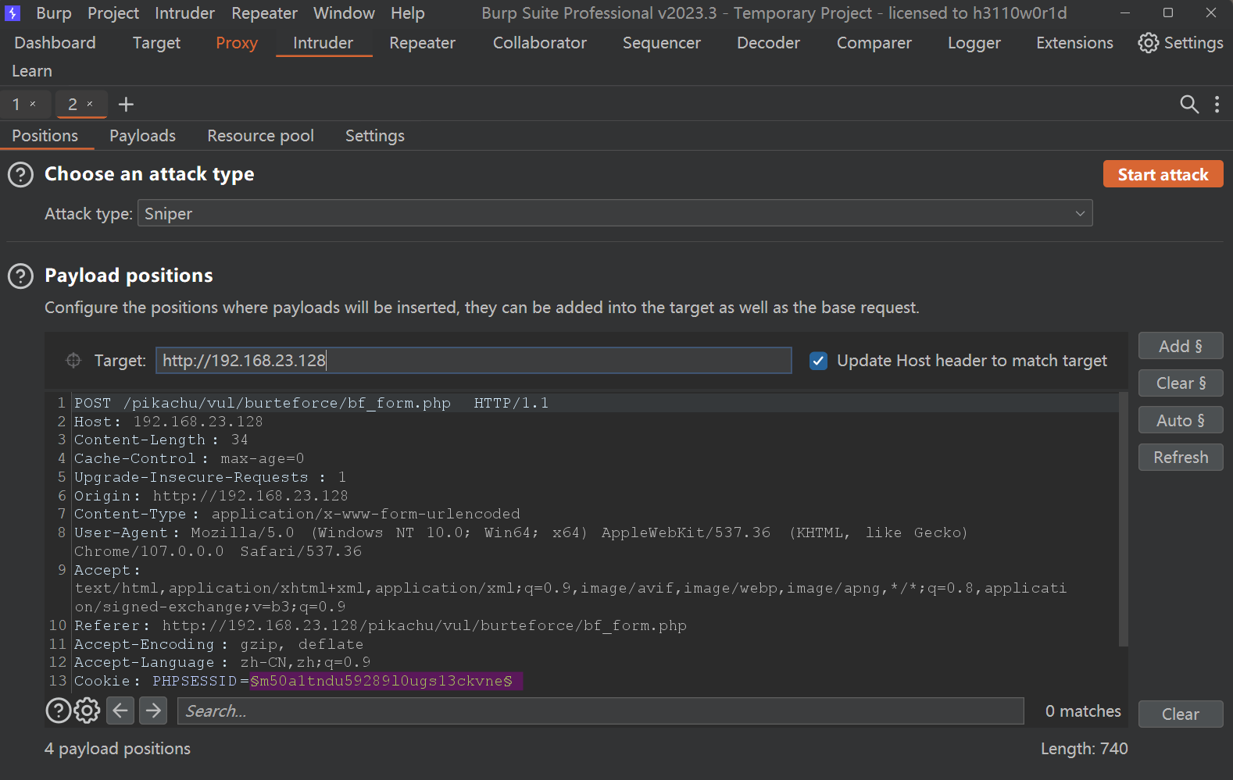Screen dimensions: 1233x780
Task: Open the Repeater main tab
Action: click(422, 43)
